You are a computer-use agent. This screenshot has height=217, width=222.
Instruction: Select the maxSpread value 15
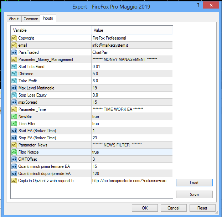[x=132, y=102]
